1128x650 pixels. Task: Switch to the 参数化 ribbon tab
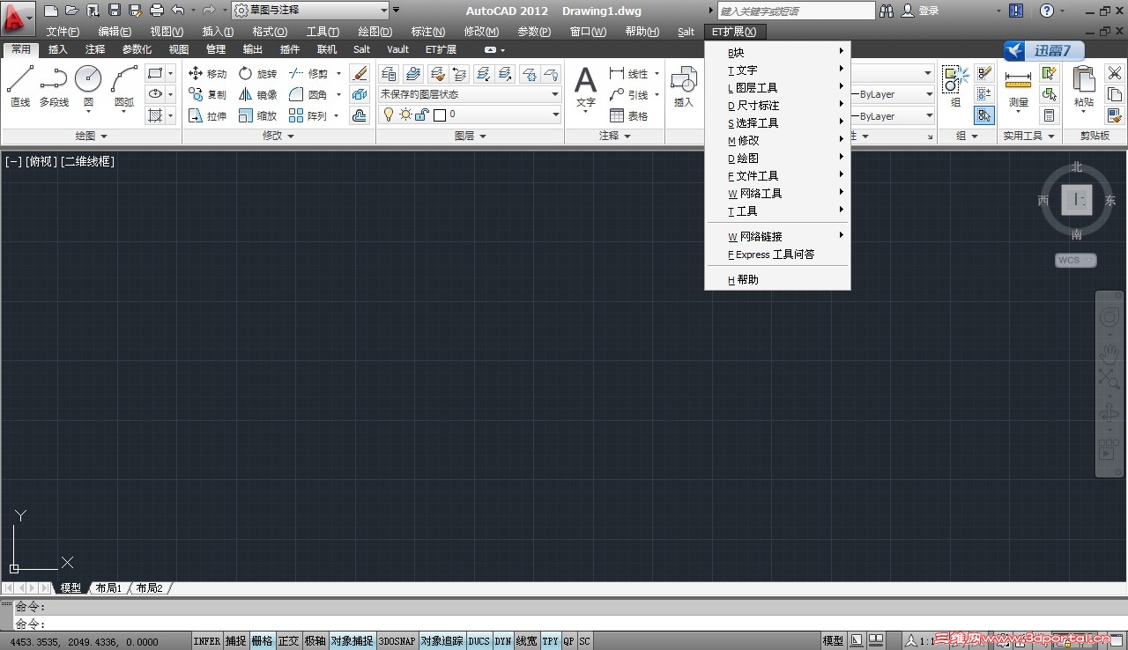click(137, 49)
